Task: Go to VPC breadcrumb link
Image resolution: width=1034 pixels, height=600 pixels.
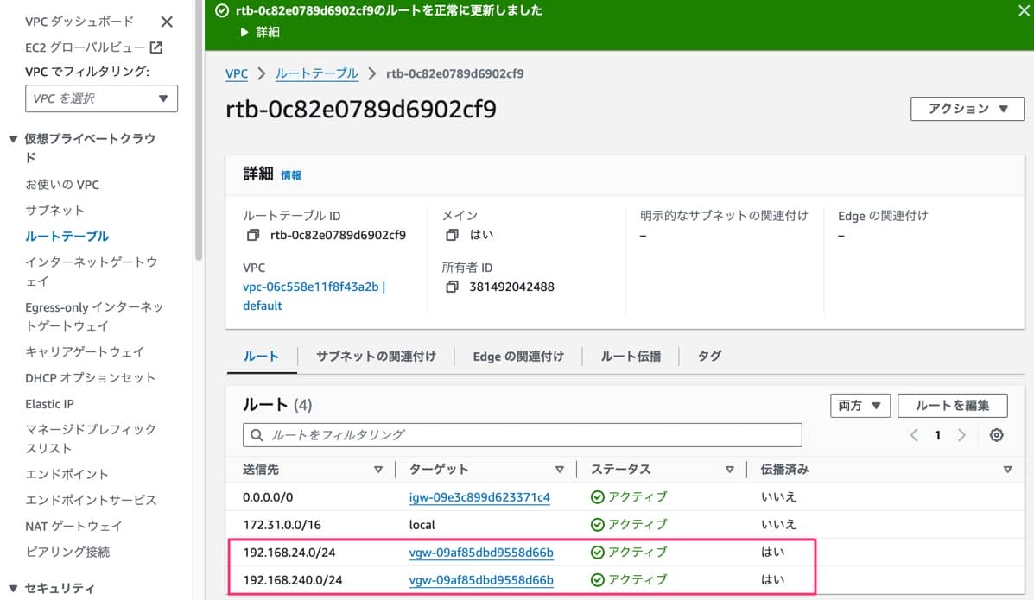Action: pyautogui.click(x=237, y=73)
